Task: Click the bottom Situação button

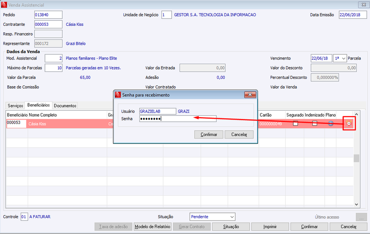Action: coord(231,227)
